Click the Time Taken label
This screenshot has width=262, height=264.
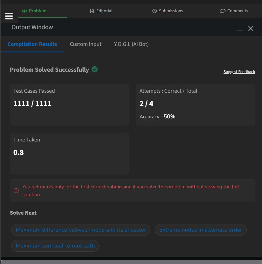click(27, 140)
